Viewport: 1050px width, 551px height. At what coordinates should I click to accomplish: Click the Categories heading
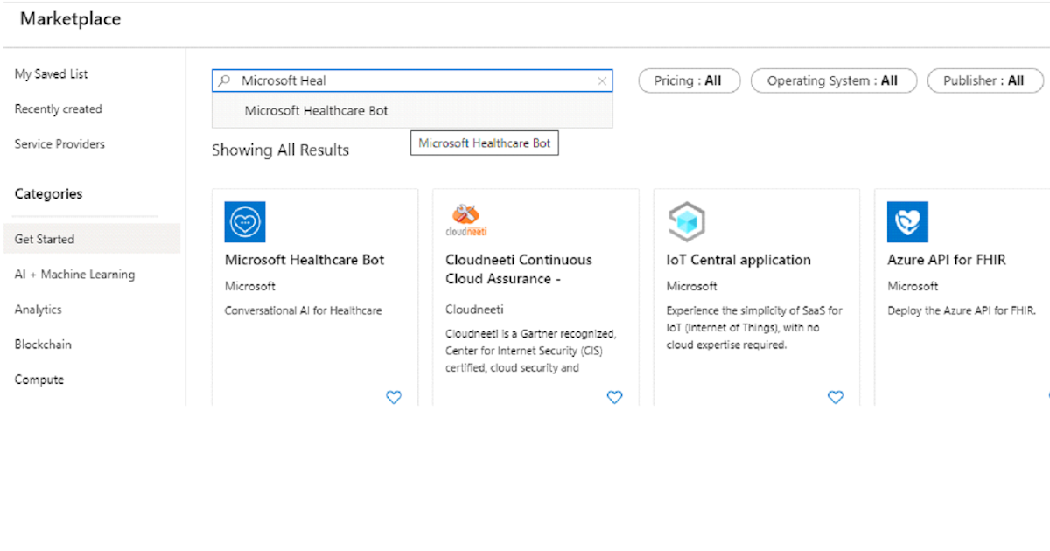(48, 194)
